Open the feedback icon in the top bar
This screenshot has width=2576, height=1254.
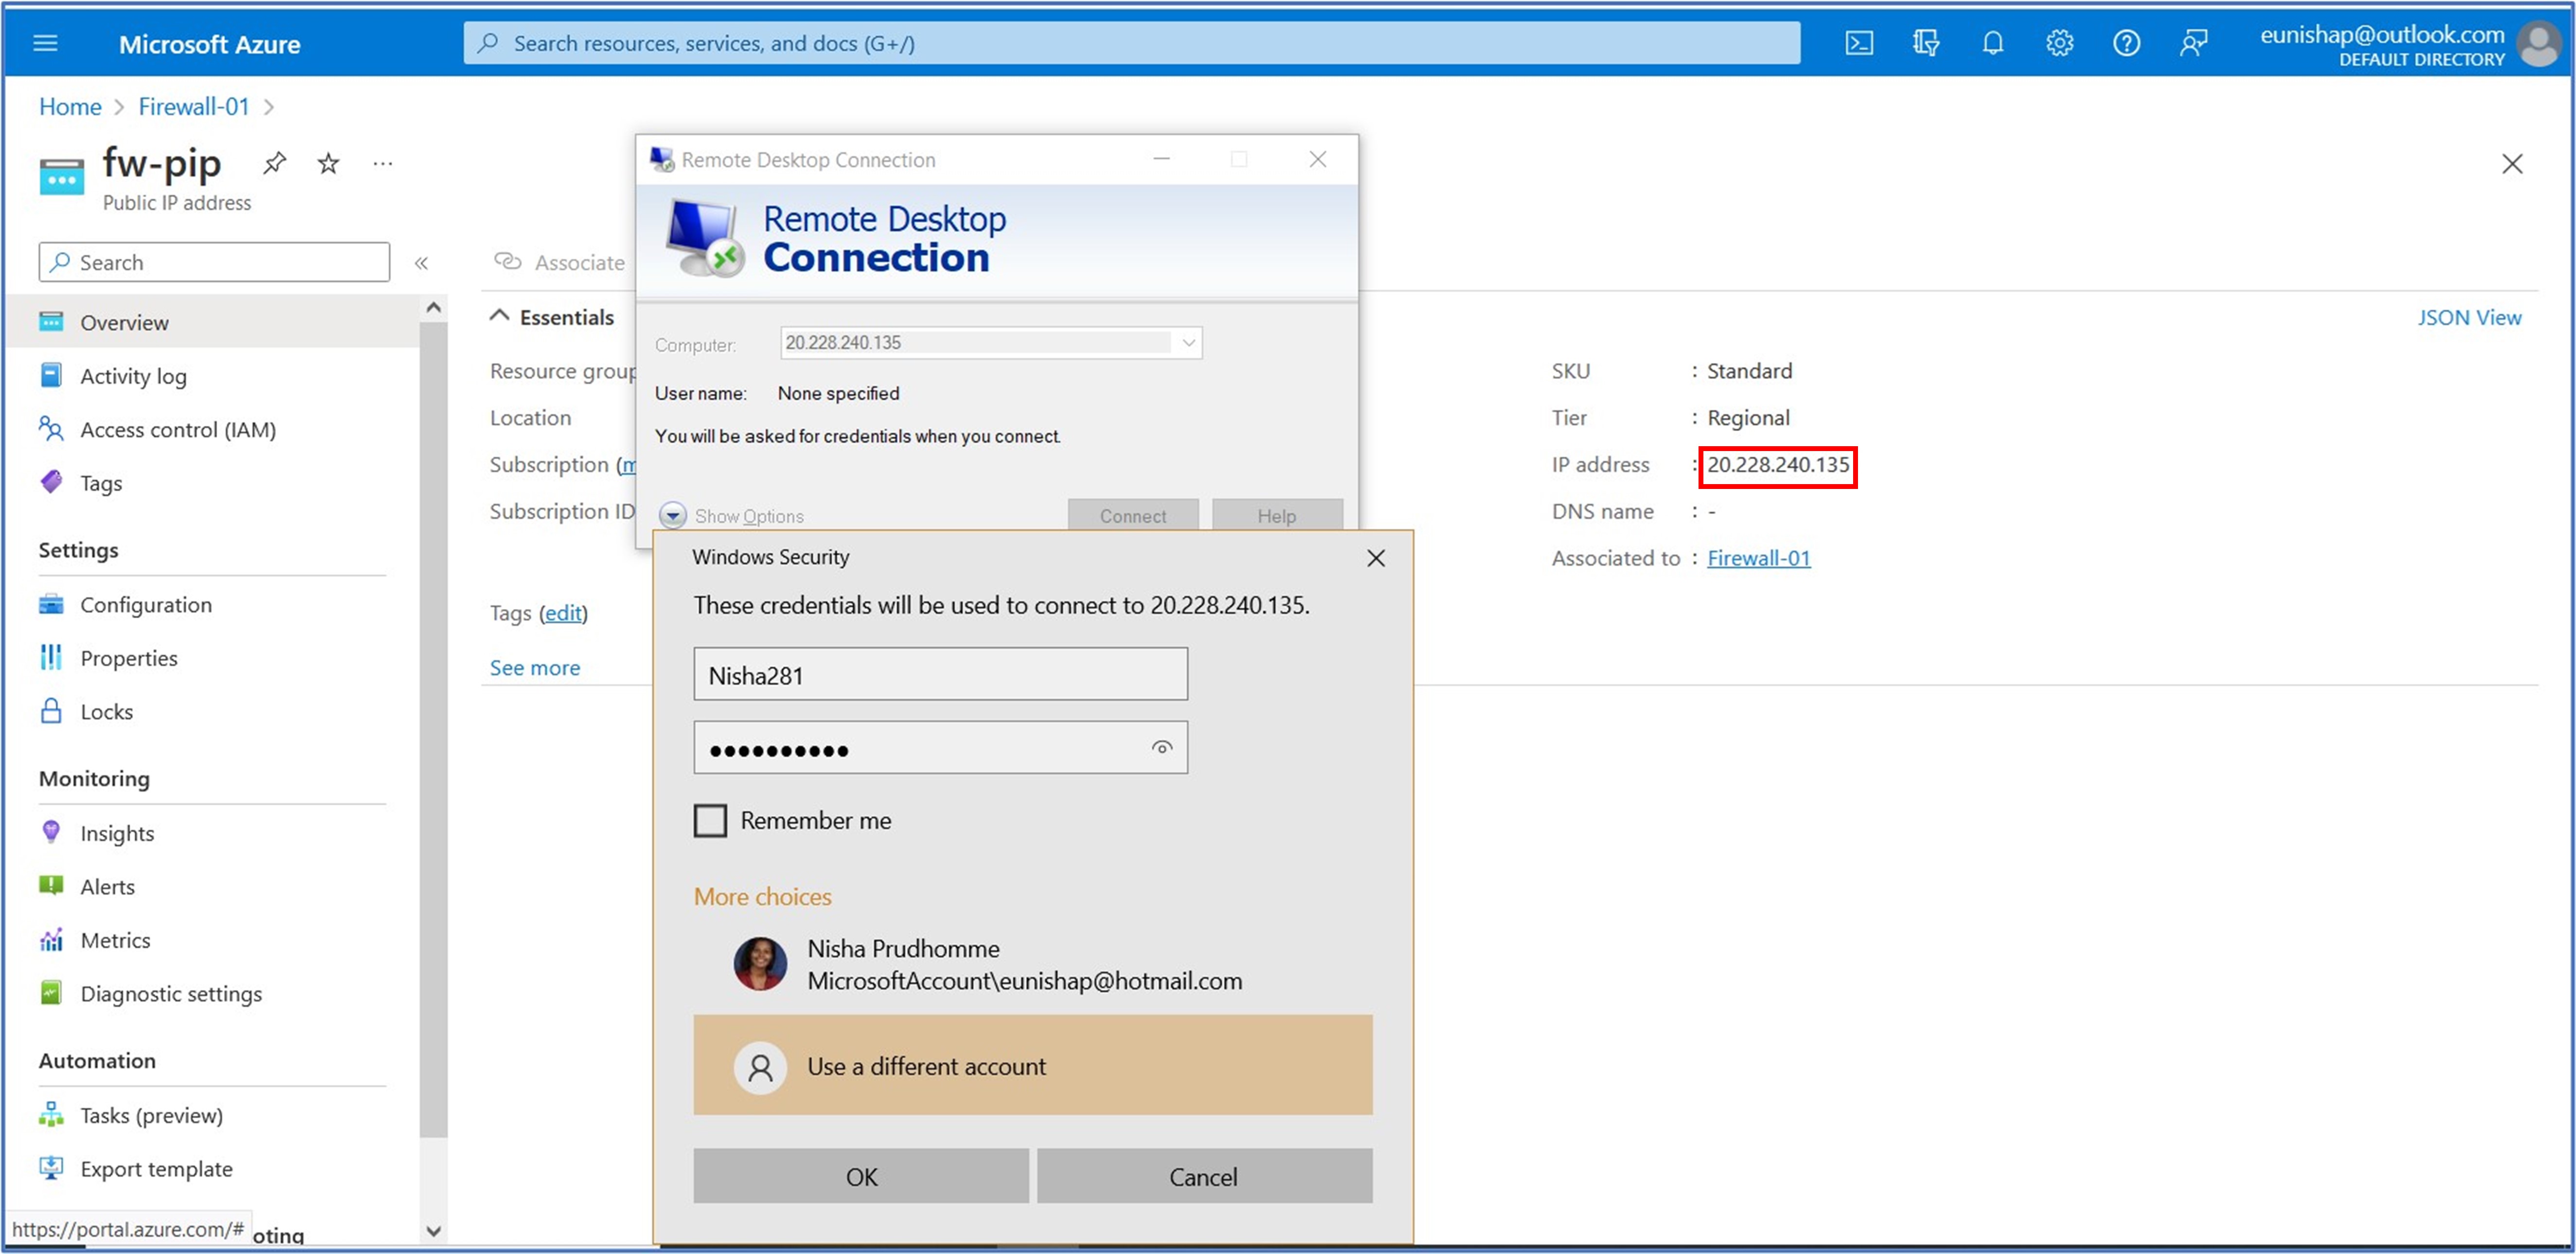2194,42
